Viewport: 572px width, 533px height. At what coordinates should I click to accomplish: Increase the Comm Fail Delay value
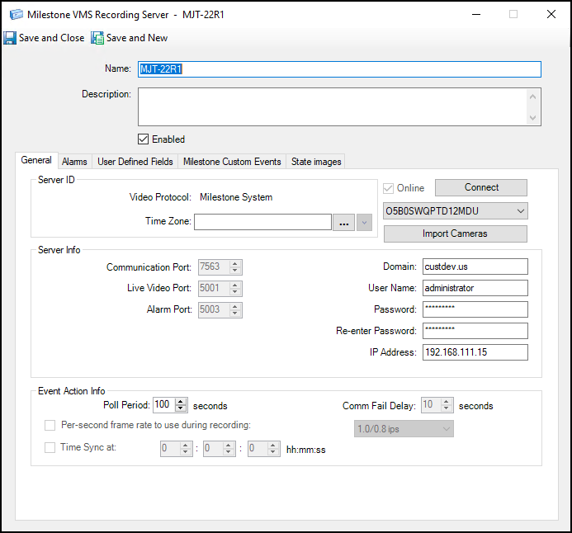coord(447,402)
